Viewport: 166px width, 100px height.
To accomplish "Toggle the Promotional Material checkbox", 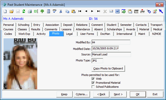I will tap(93, 83).
